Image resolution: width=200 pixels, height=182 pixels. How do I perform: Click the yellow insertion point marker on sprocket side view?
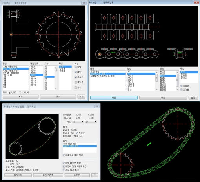coord(11,34)
